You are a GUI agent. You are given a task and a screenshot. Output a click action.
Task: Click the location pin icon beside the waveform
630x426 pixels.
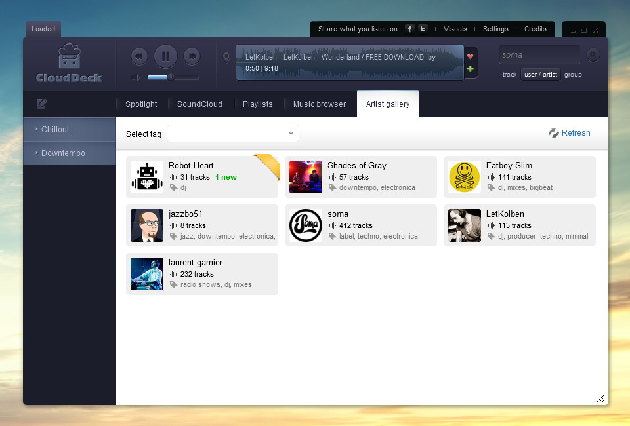226,58
